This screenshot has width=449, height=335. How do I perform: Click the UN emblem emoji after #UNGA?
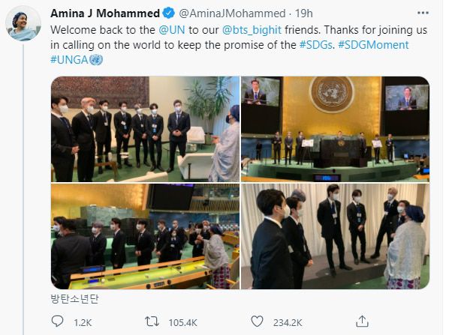click(x=96, y=60)
